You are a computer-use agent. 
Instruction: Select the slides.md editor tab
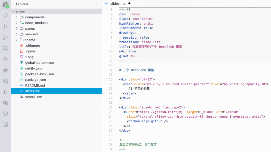pos(118,4)
